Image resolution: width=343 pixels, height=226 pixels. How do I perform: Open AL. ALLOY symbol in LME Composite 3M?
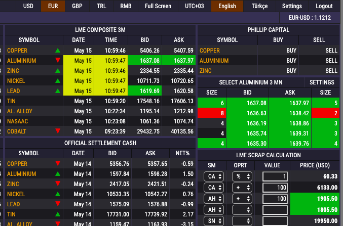(20, 111)
